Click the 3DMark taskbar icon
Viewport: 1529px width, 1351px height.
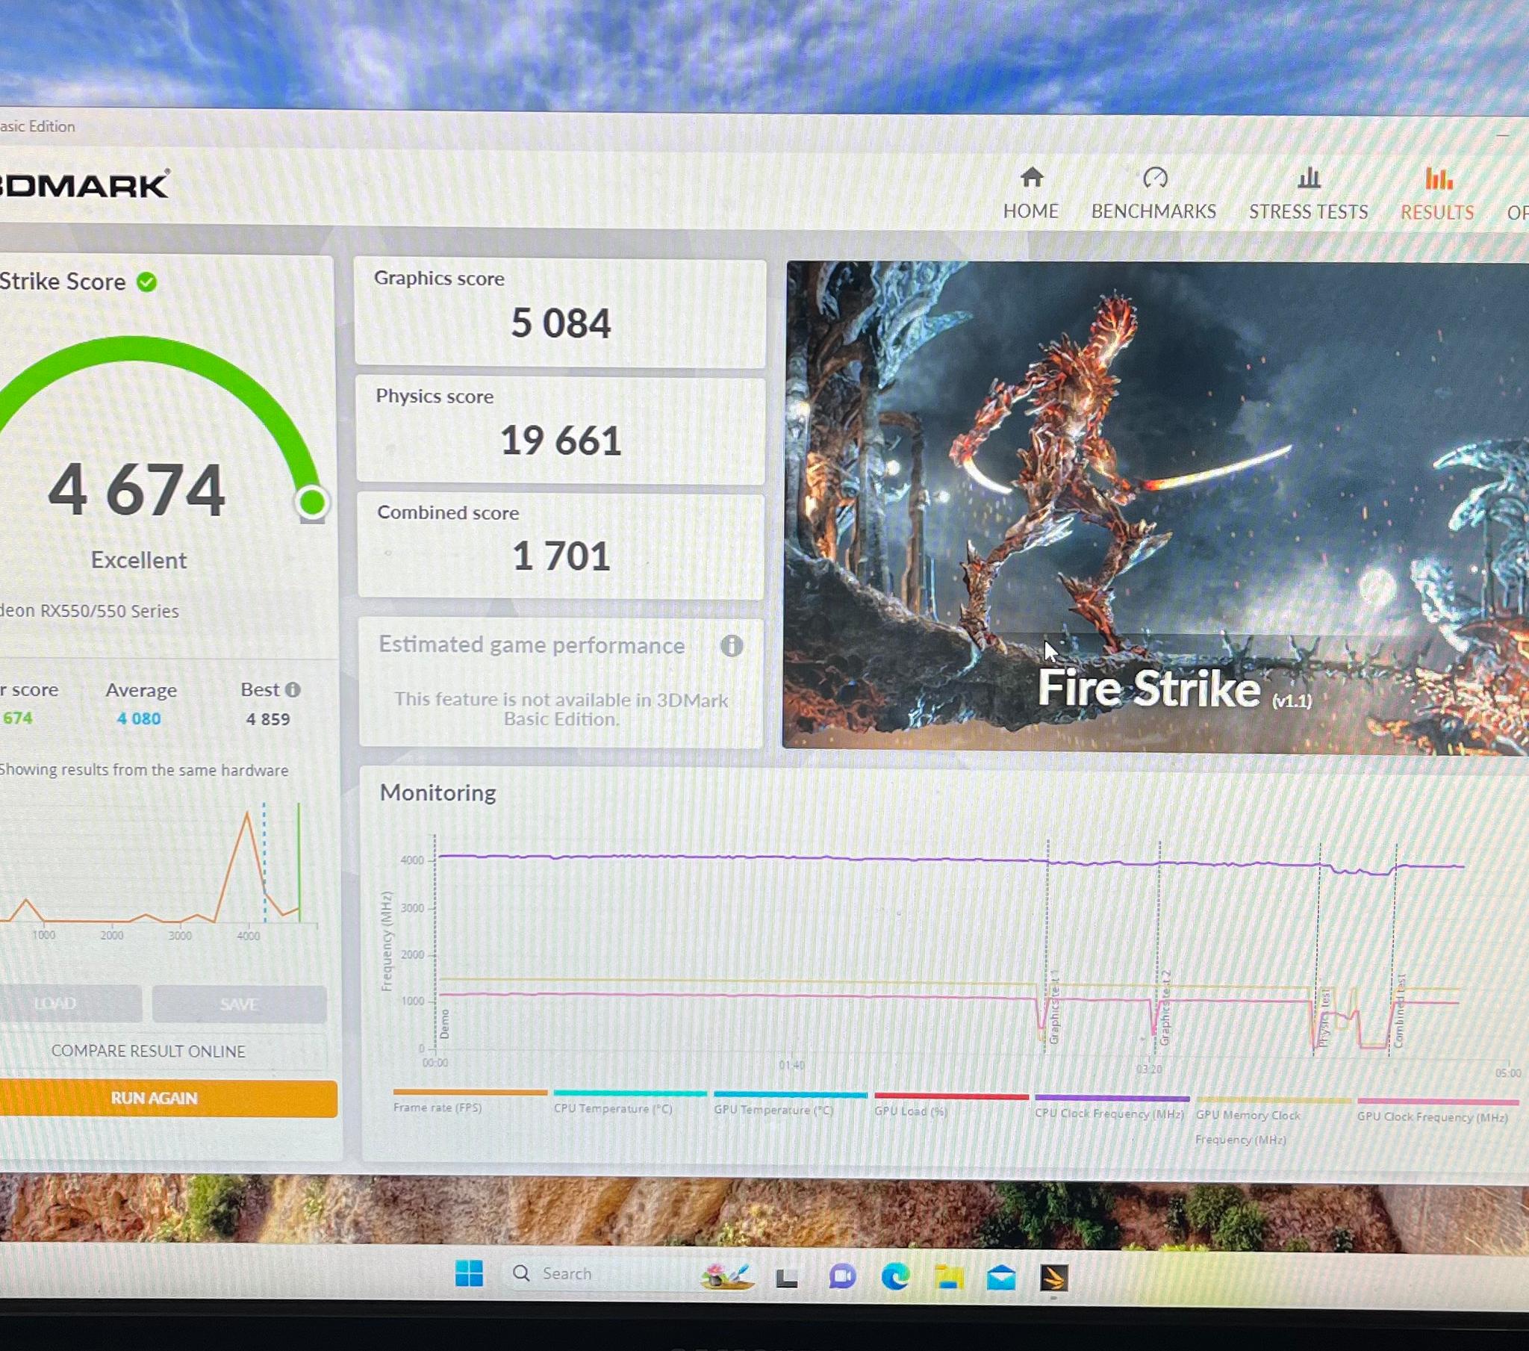click(1054, 1279)
